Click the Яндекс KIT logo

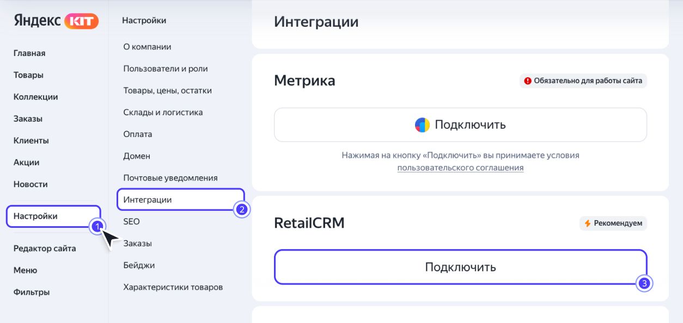pos(56,21)
